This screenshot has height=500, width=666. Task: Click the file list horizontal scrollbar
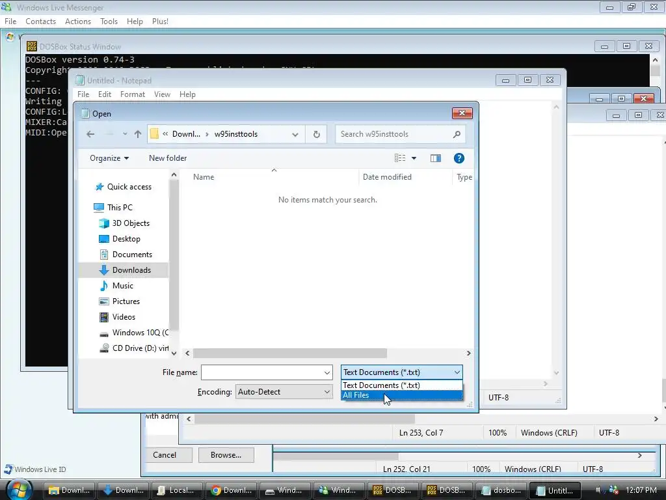click(x=289, y=354)
